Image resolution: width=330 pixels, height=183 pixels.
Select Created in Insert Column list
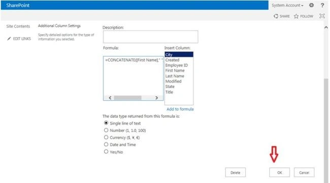179,60
